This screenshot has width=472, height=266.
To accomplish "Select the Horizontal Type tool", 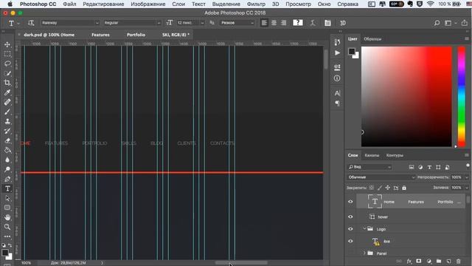I will click(7, 188).
